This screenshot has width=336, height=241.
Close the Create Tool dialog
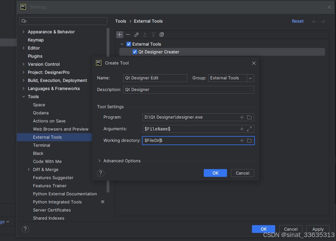pyautogui.click(x=254, y=63)
